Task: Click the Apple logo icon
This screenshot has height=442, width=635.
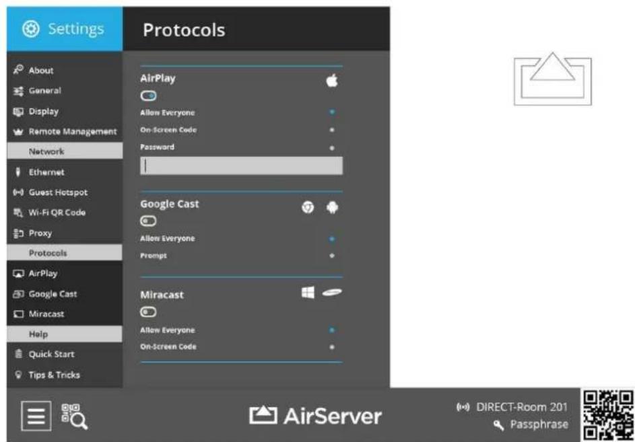Action: coord(332,81)
